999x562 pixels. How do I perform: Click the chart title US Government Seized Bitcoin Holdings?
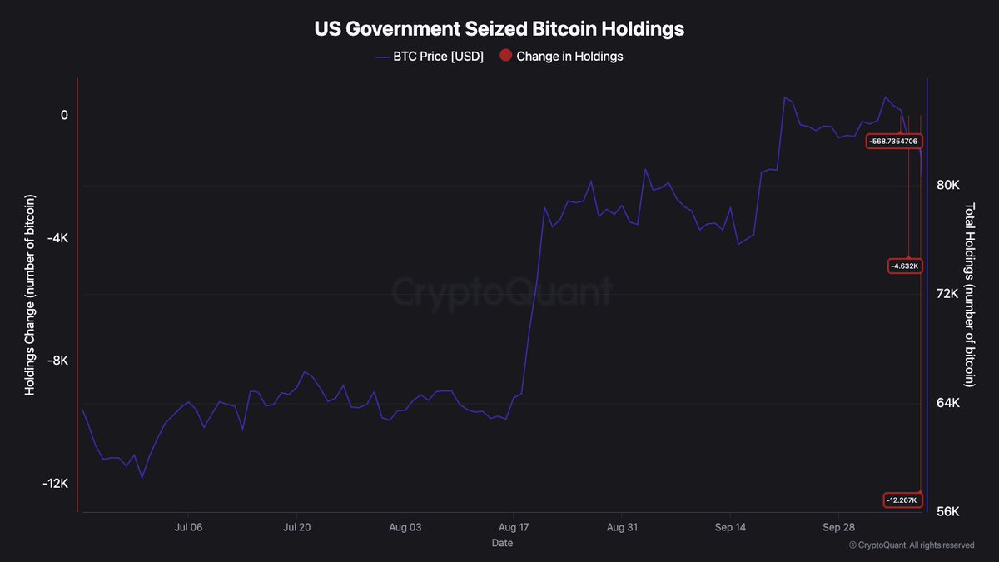(499, 28)
